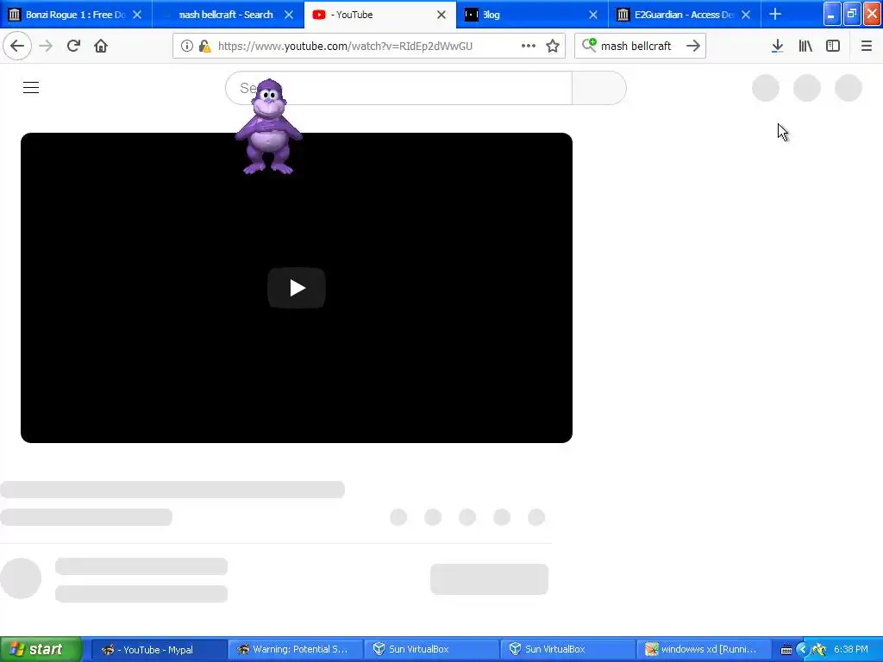Close the E2Guardian tab
The height and width of the screenshot is (662, 883).
pyautogui.click(x=746, y=15)
